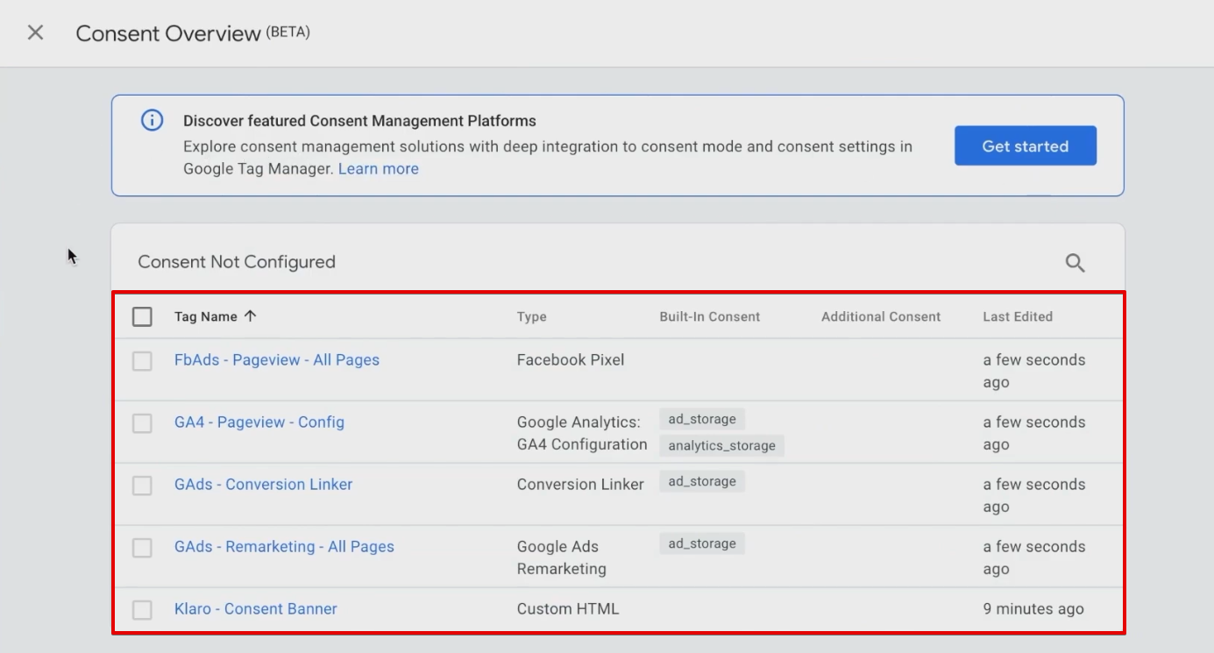This screenshot has height=653, width=1214.
Task: Click the ad_storage chip in the GA4 row
Action: [702, 419]
